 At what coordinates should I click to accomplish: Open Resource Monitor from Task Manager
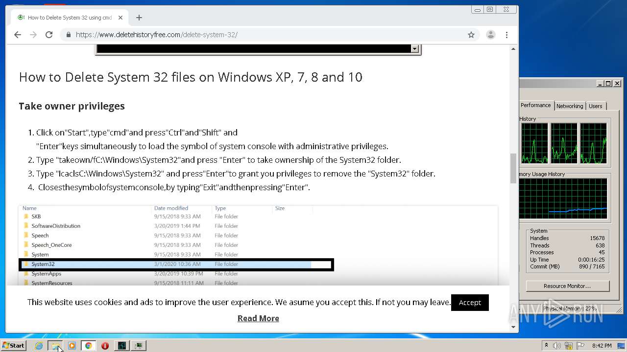tap(567, 286)
